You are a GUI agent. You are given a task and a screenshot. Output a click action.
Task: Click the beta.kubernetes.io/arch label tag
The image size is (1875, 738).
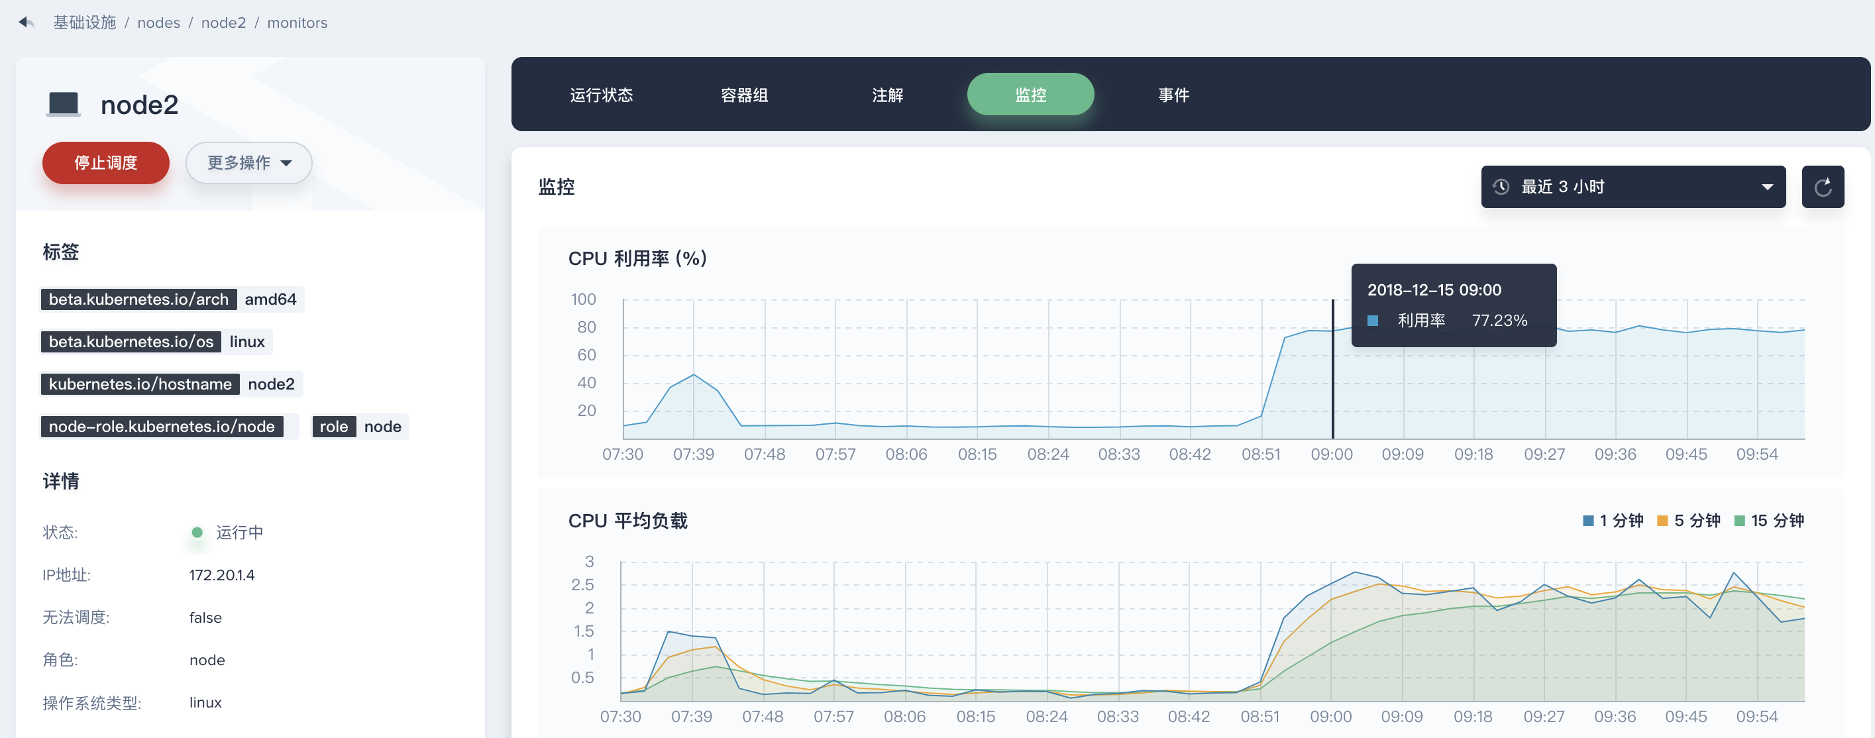(x=138, y=299)
